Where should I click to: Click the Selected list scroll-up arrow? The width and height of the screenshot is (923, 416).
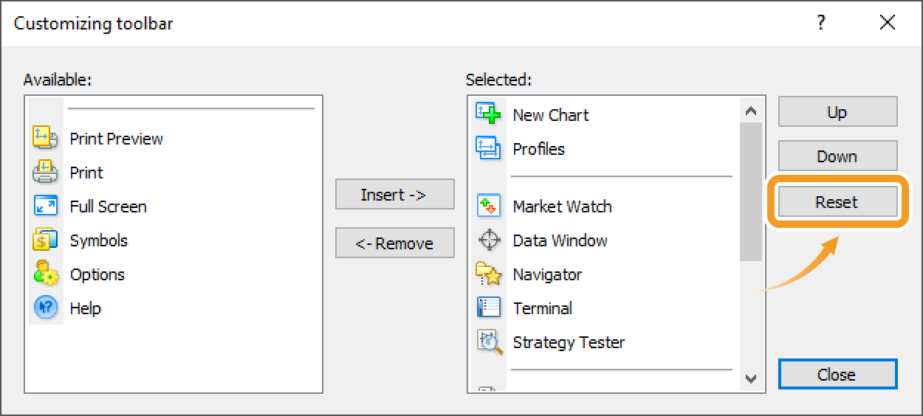[751, 111]
